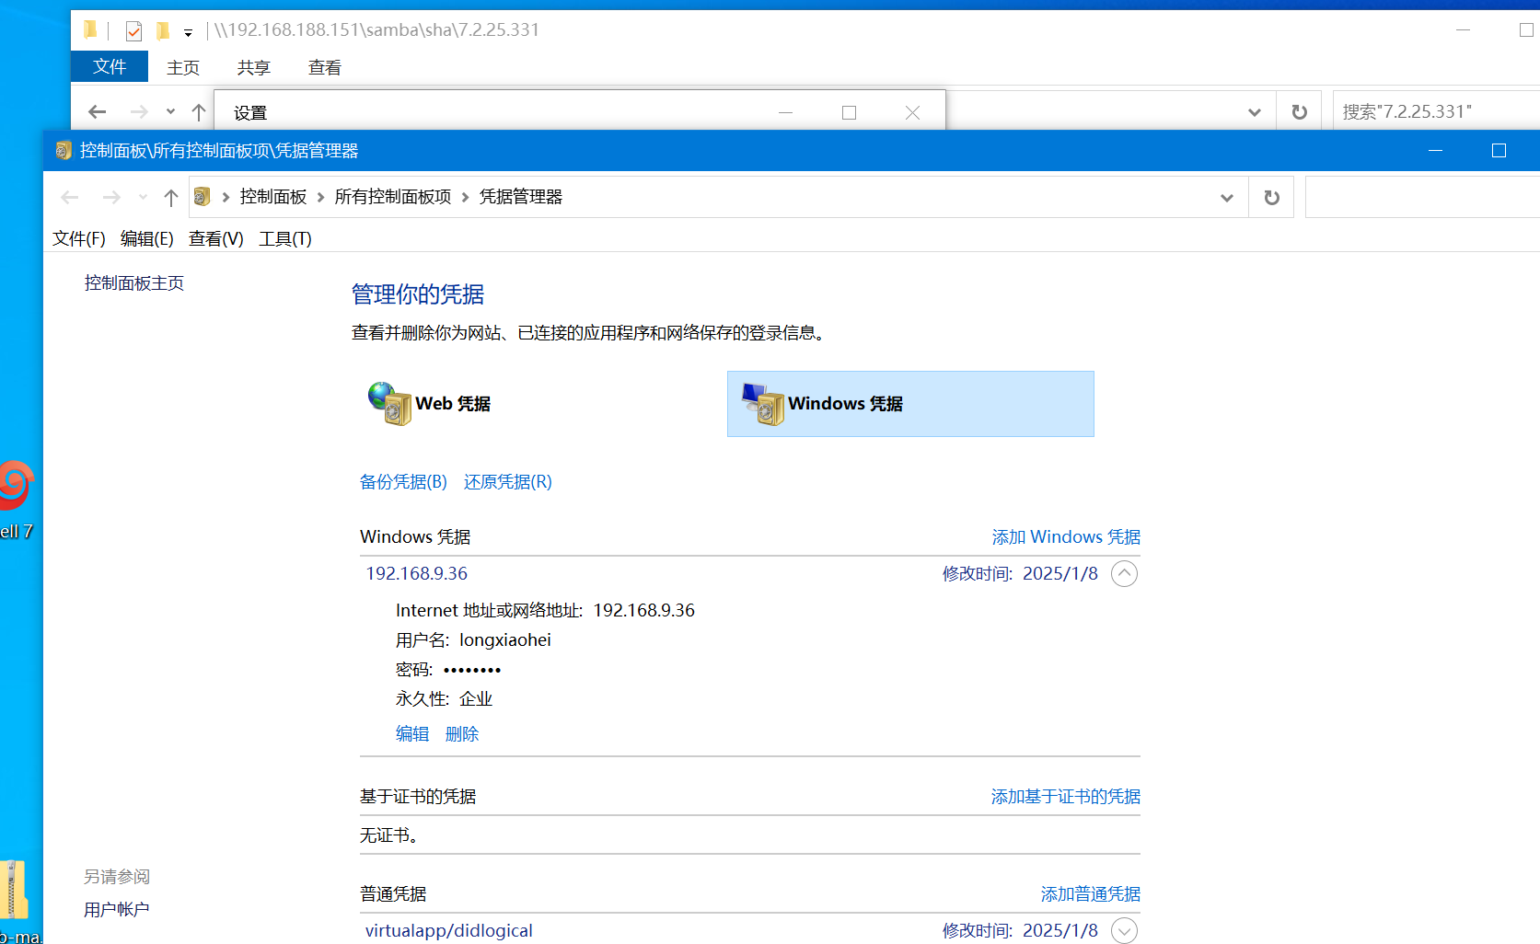Viewport: 1540px width, 944px height.
Task: Collapse the 192.168.9.36 credential details
Action: tap(1124, 573)
